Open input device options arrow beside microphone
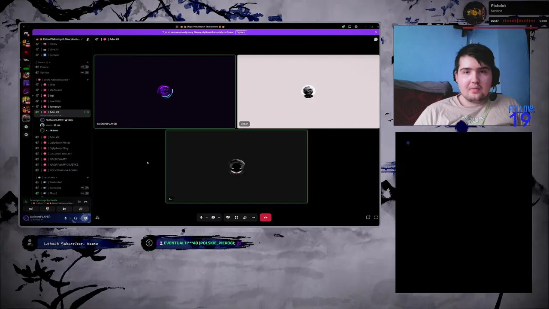Image resolution: width=549 pixels, height=309 pixels. [x=70, y=218]
